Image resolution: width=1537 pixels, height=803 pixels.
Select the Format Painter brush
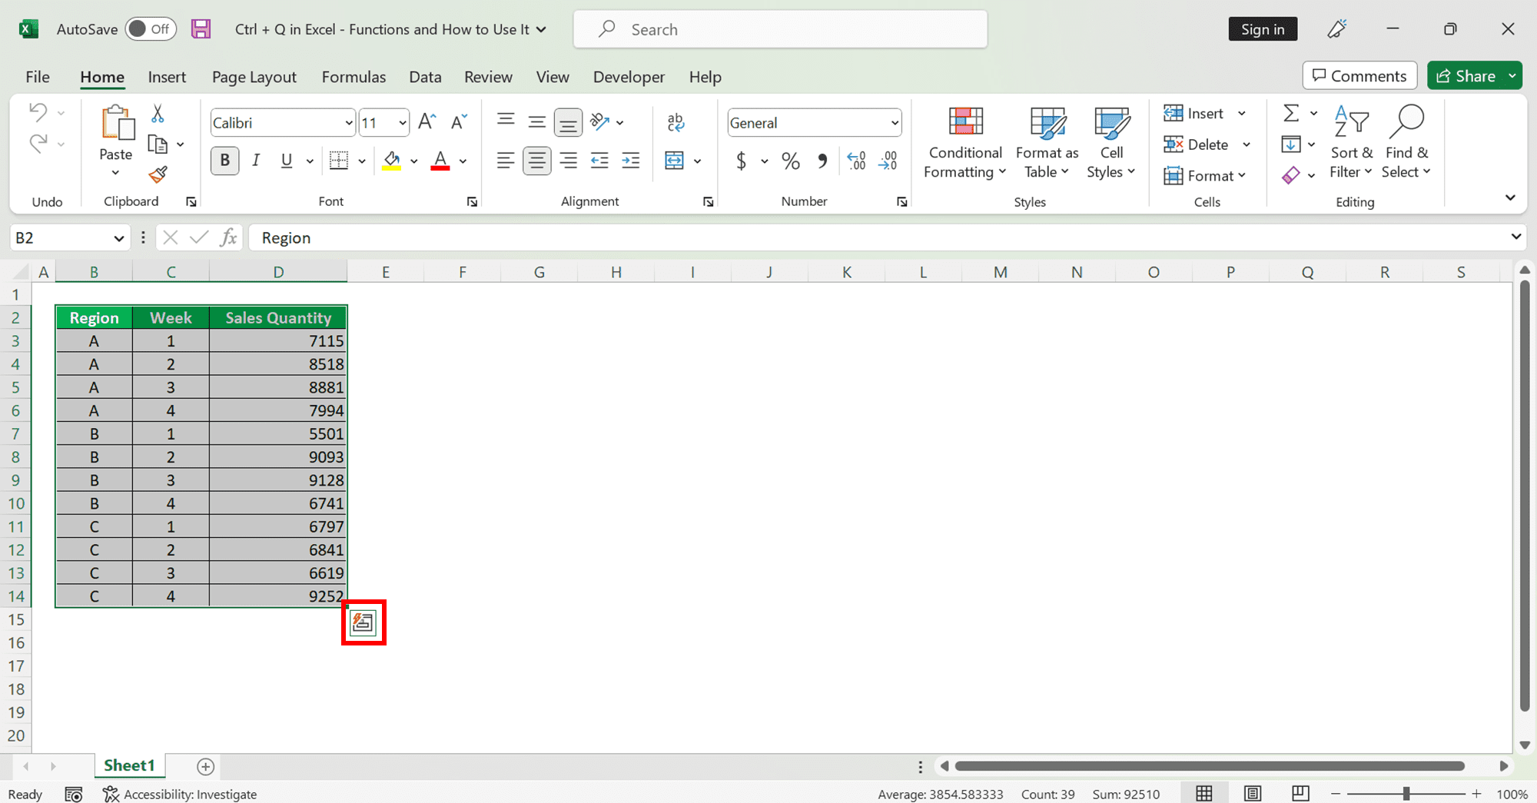(x=158, y=175)
